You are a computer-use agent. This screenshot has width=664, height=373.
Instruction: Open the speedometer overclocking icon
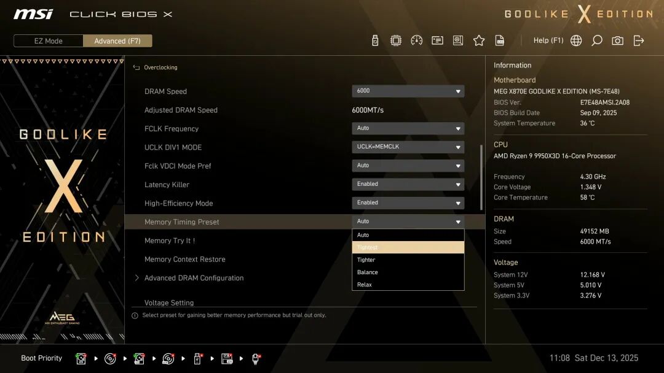416,40
